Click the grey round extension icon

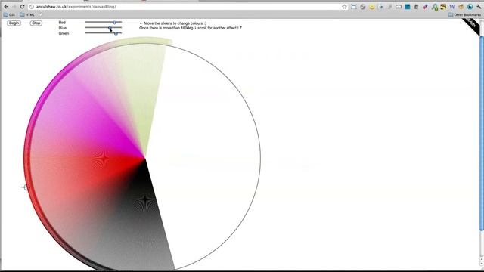363,7
